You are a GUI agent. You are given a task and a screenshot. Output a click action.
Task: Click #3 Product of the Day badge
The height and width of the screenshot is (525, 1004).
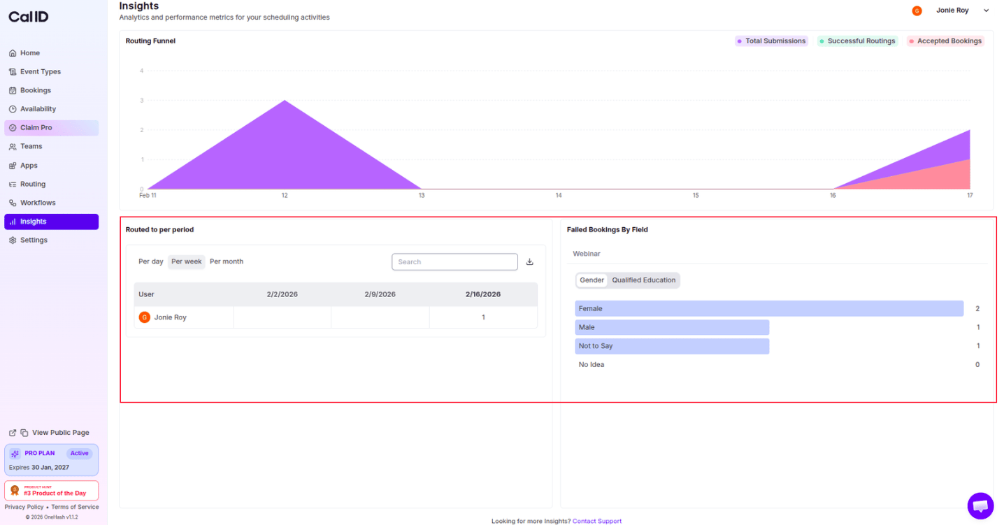[51, 491]
